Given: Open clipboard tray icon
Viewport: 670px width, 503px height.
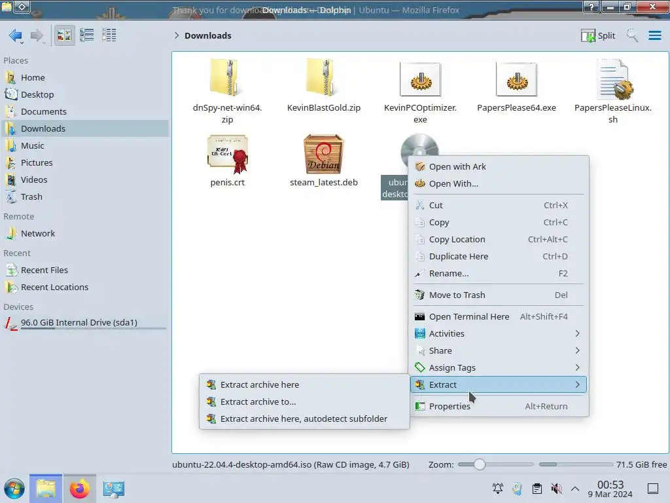Looking at the screenshot, I should pos(537,489).
